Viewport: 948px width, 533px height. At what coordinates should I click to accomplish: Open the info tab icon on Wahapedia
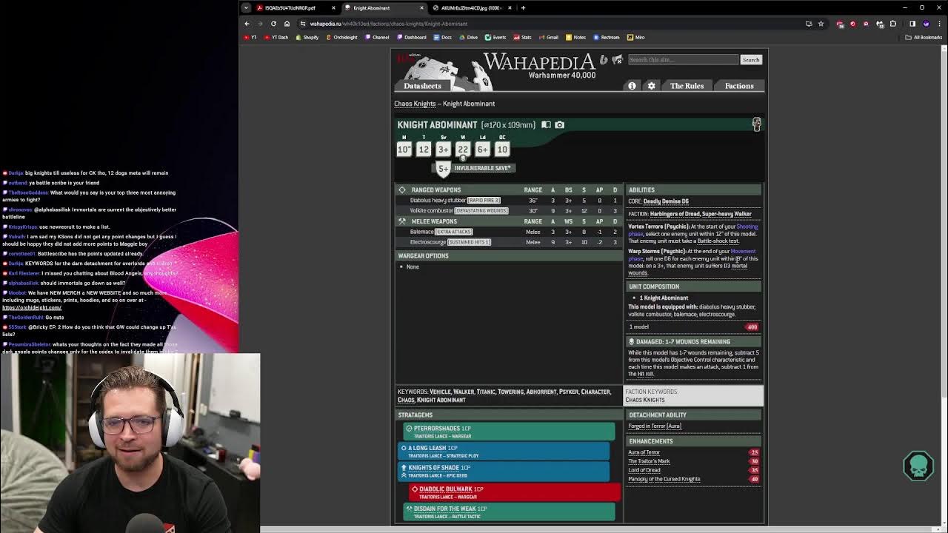coord(632,86)
